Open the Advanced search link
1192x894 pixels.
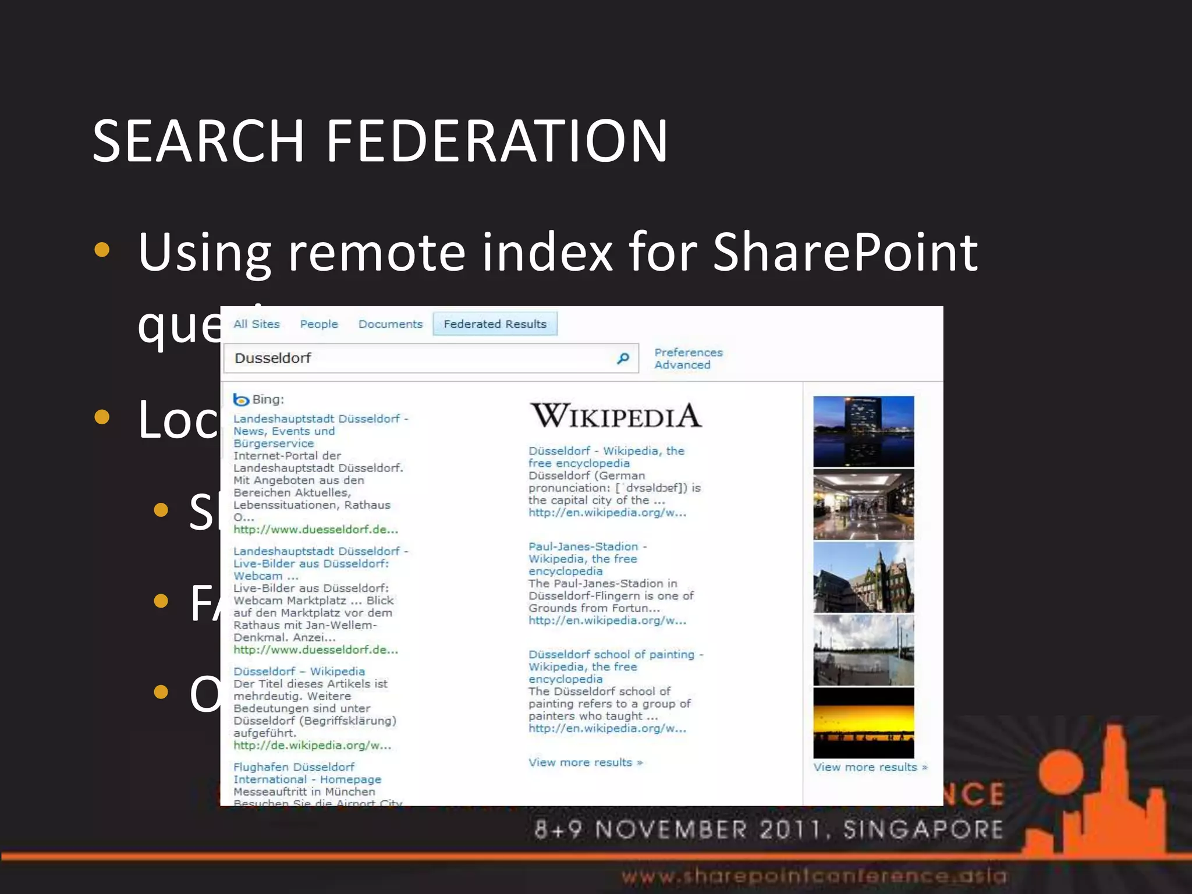coord(682,365)
